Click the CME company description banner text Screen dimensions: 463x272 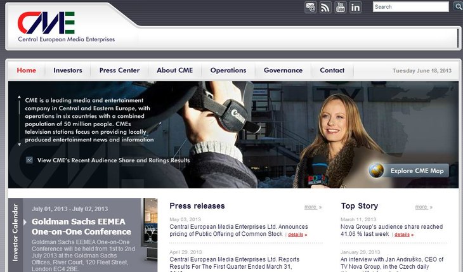pos(89,120)
